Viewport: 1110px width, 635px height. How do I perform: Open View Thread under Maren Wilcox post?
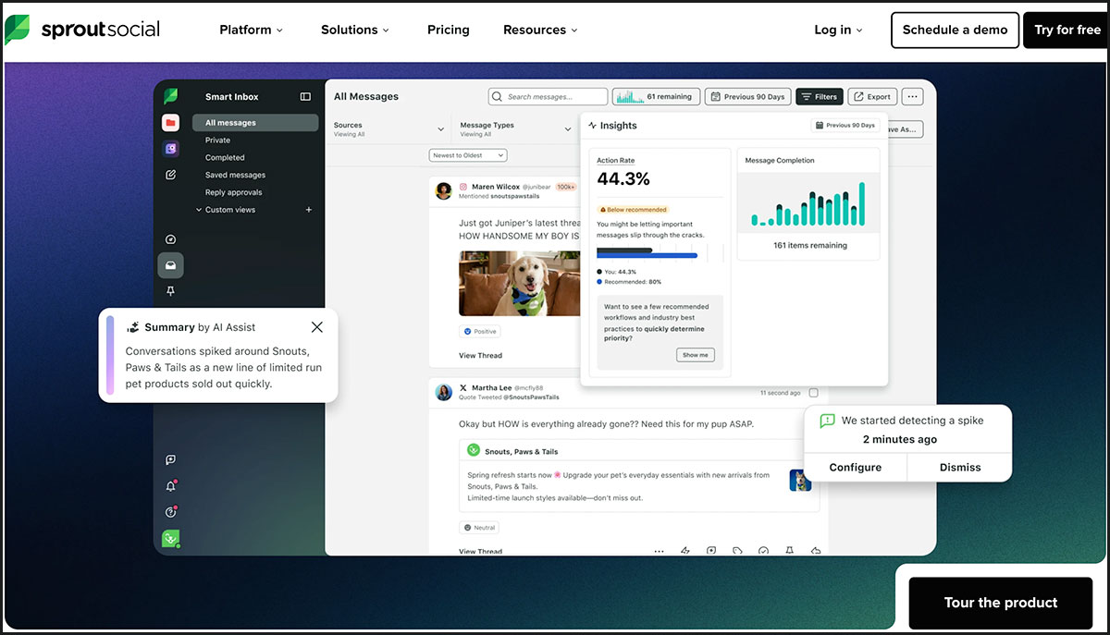[x=480, y=355]
